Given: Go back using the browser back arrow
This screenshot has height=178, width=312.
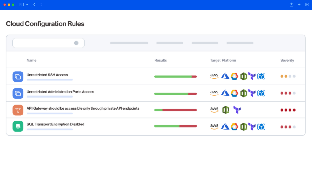Looking at the screenshot, I should point(34,5).
